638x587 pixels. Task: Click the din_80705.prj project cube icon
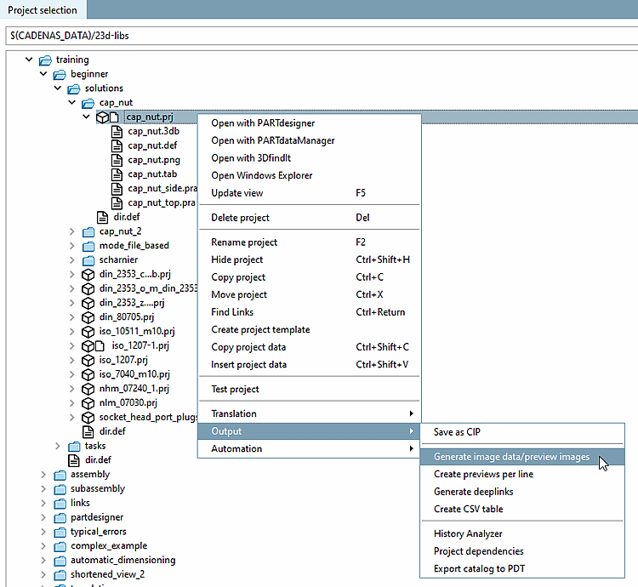[x=88, y=317]
